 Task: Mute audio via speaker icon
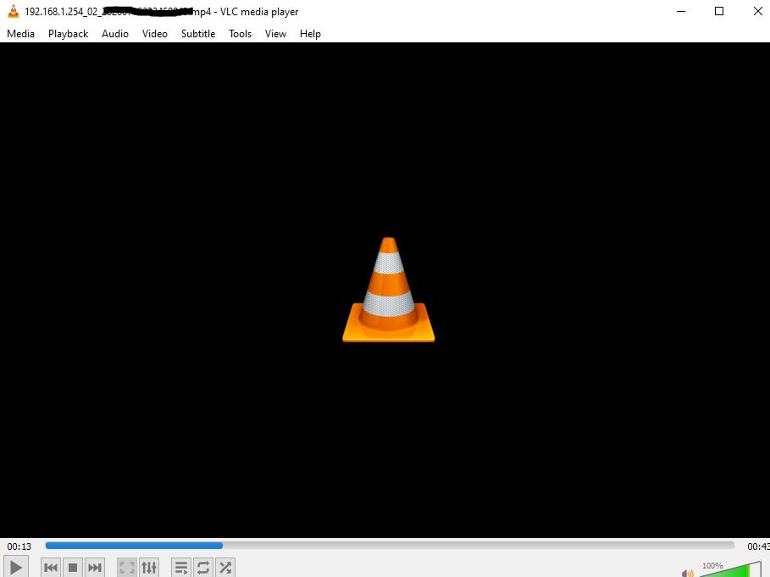[x=687, y=573]
